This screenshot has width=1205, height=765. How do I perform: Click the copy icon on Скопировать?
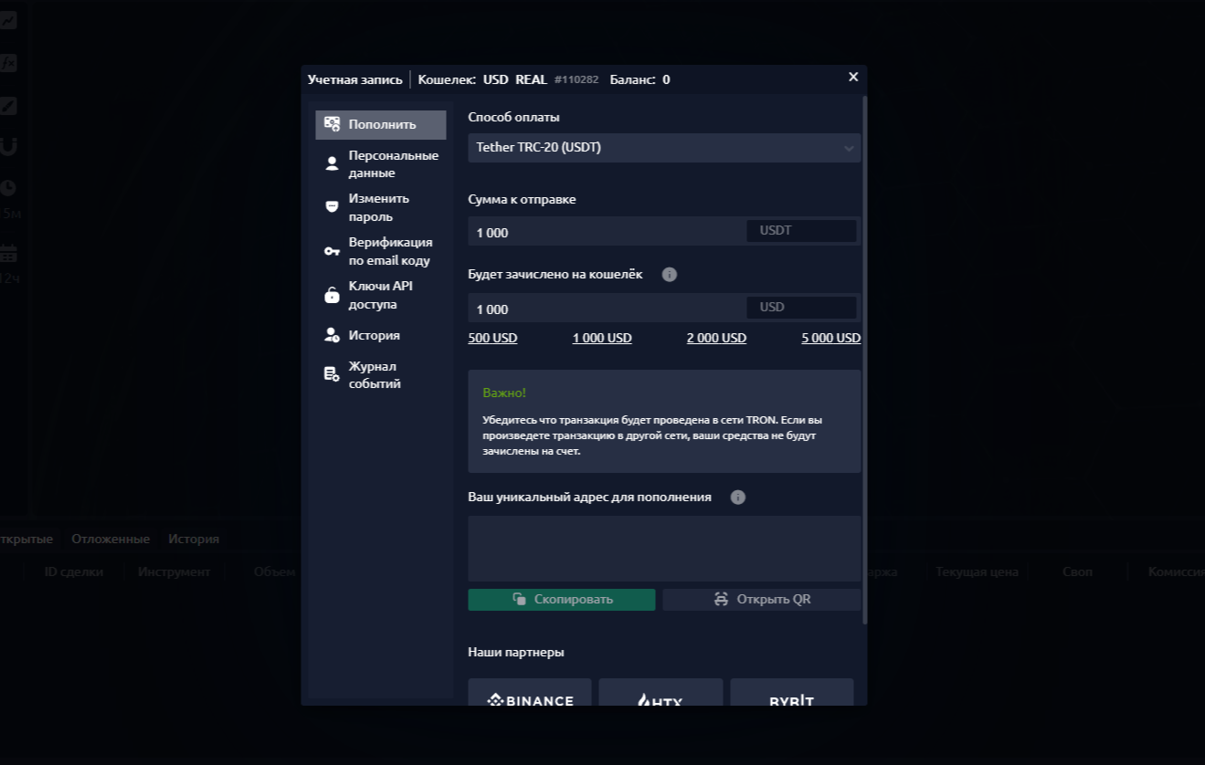[519, 600]
